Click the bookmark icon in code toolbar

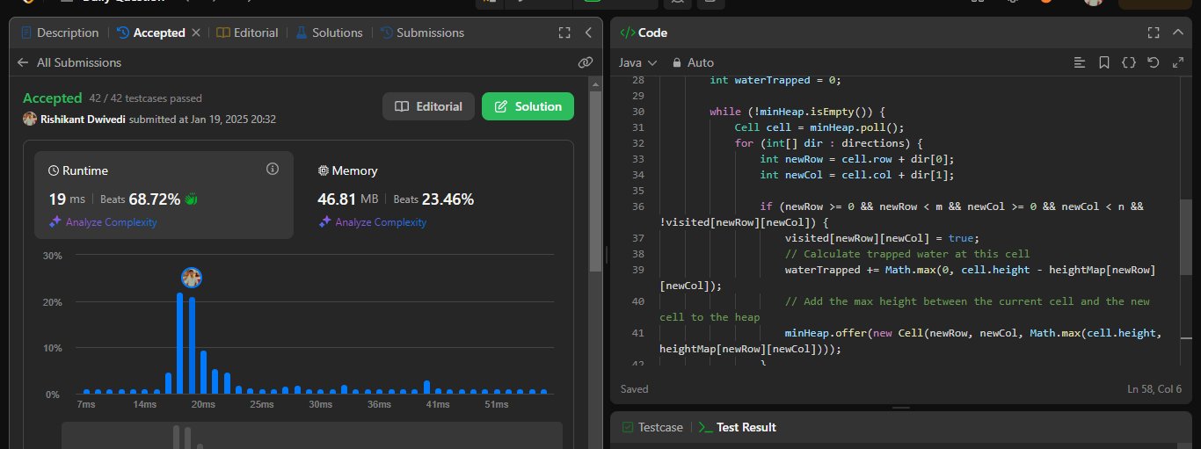click(x=1104, y=62)
